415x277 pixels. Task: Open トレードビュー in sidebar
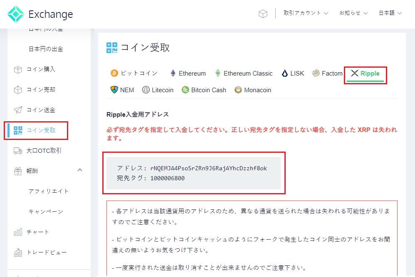tap(47, 252)
